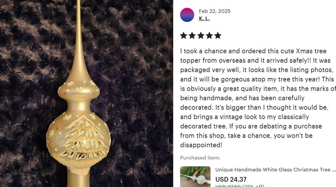The width and height of the screenshot is (336, 187).
Task: Click the Feb 22, 2025 review date
Action: (215, 11)
